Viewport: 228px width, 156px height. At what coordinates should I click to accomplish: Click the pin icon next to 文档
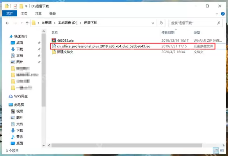39,56
